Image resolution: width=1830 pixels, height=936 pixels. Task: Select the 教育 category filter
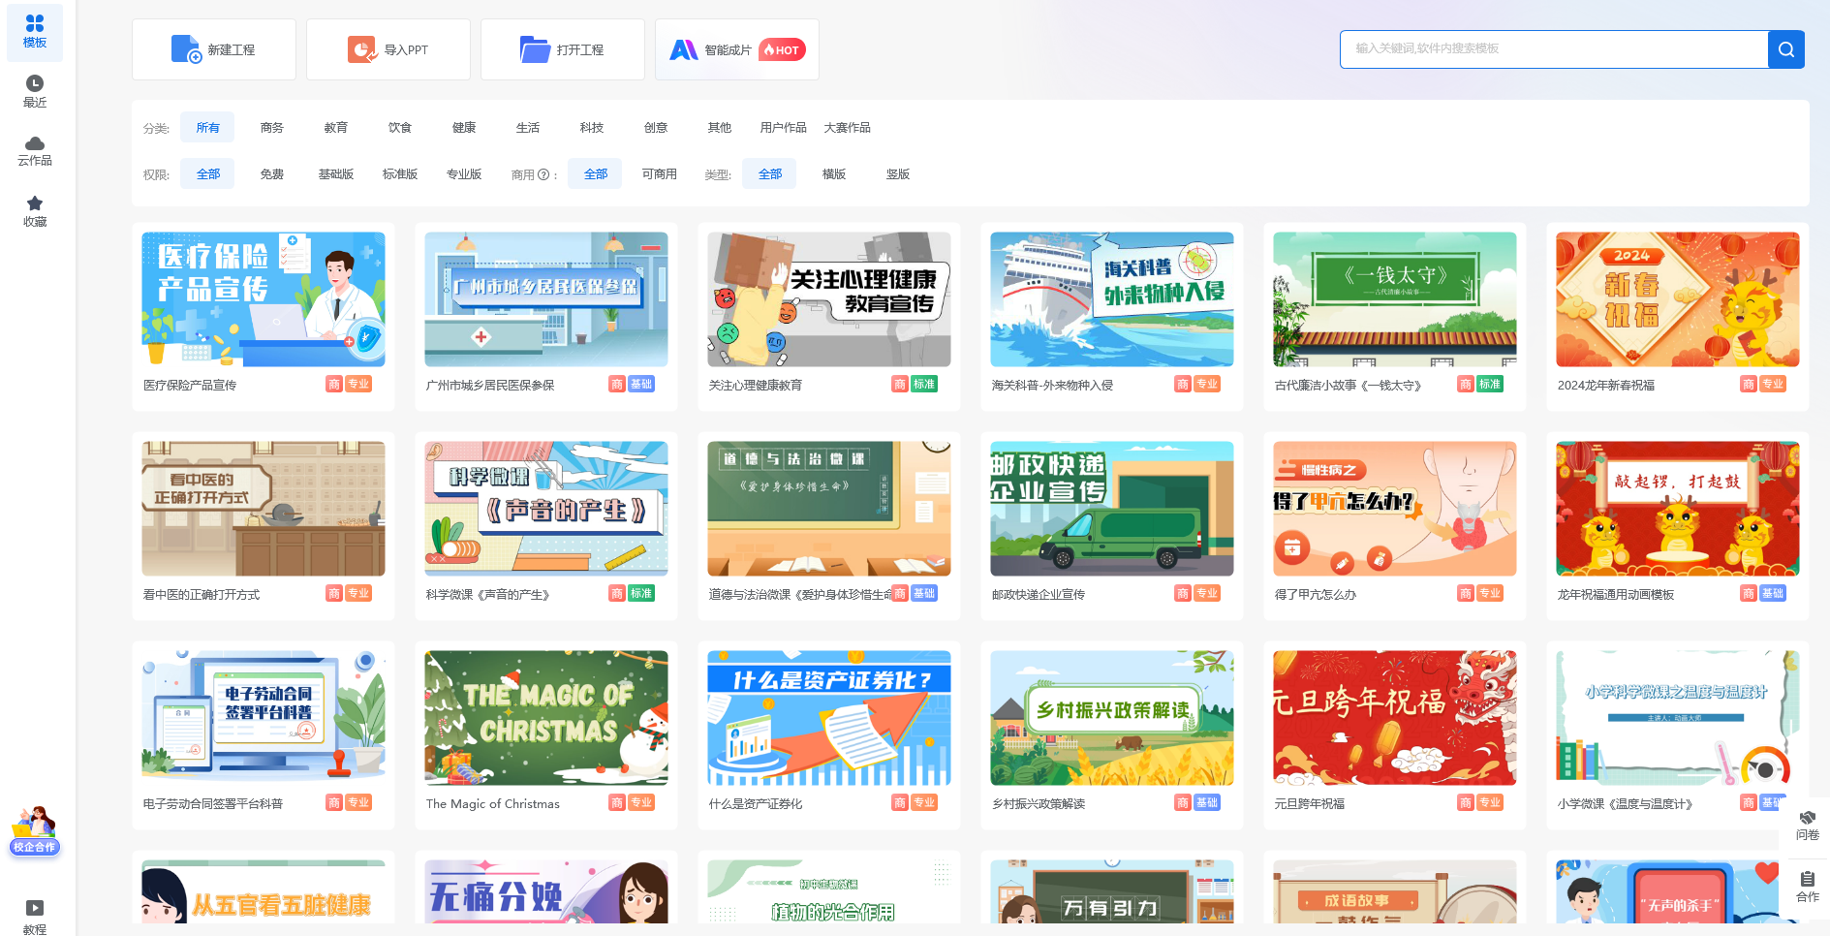pyautogui.click(x=335, y=128)
